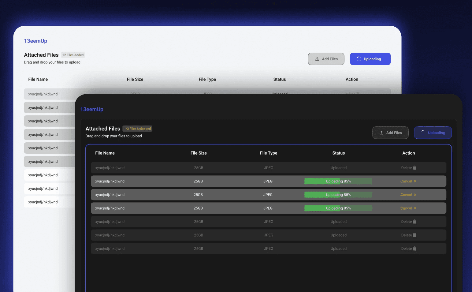
Task: Click the blue Uploading... button in light window
Action: click(x=370, y=59)
